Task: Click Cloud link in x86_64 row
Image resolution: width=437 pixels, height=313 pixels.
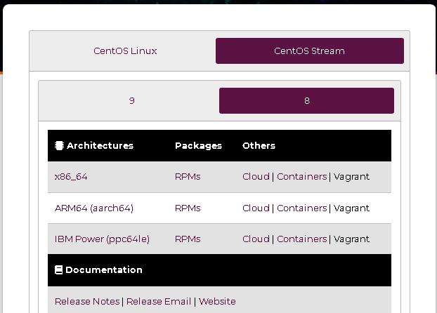Action: 256,177
